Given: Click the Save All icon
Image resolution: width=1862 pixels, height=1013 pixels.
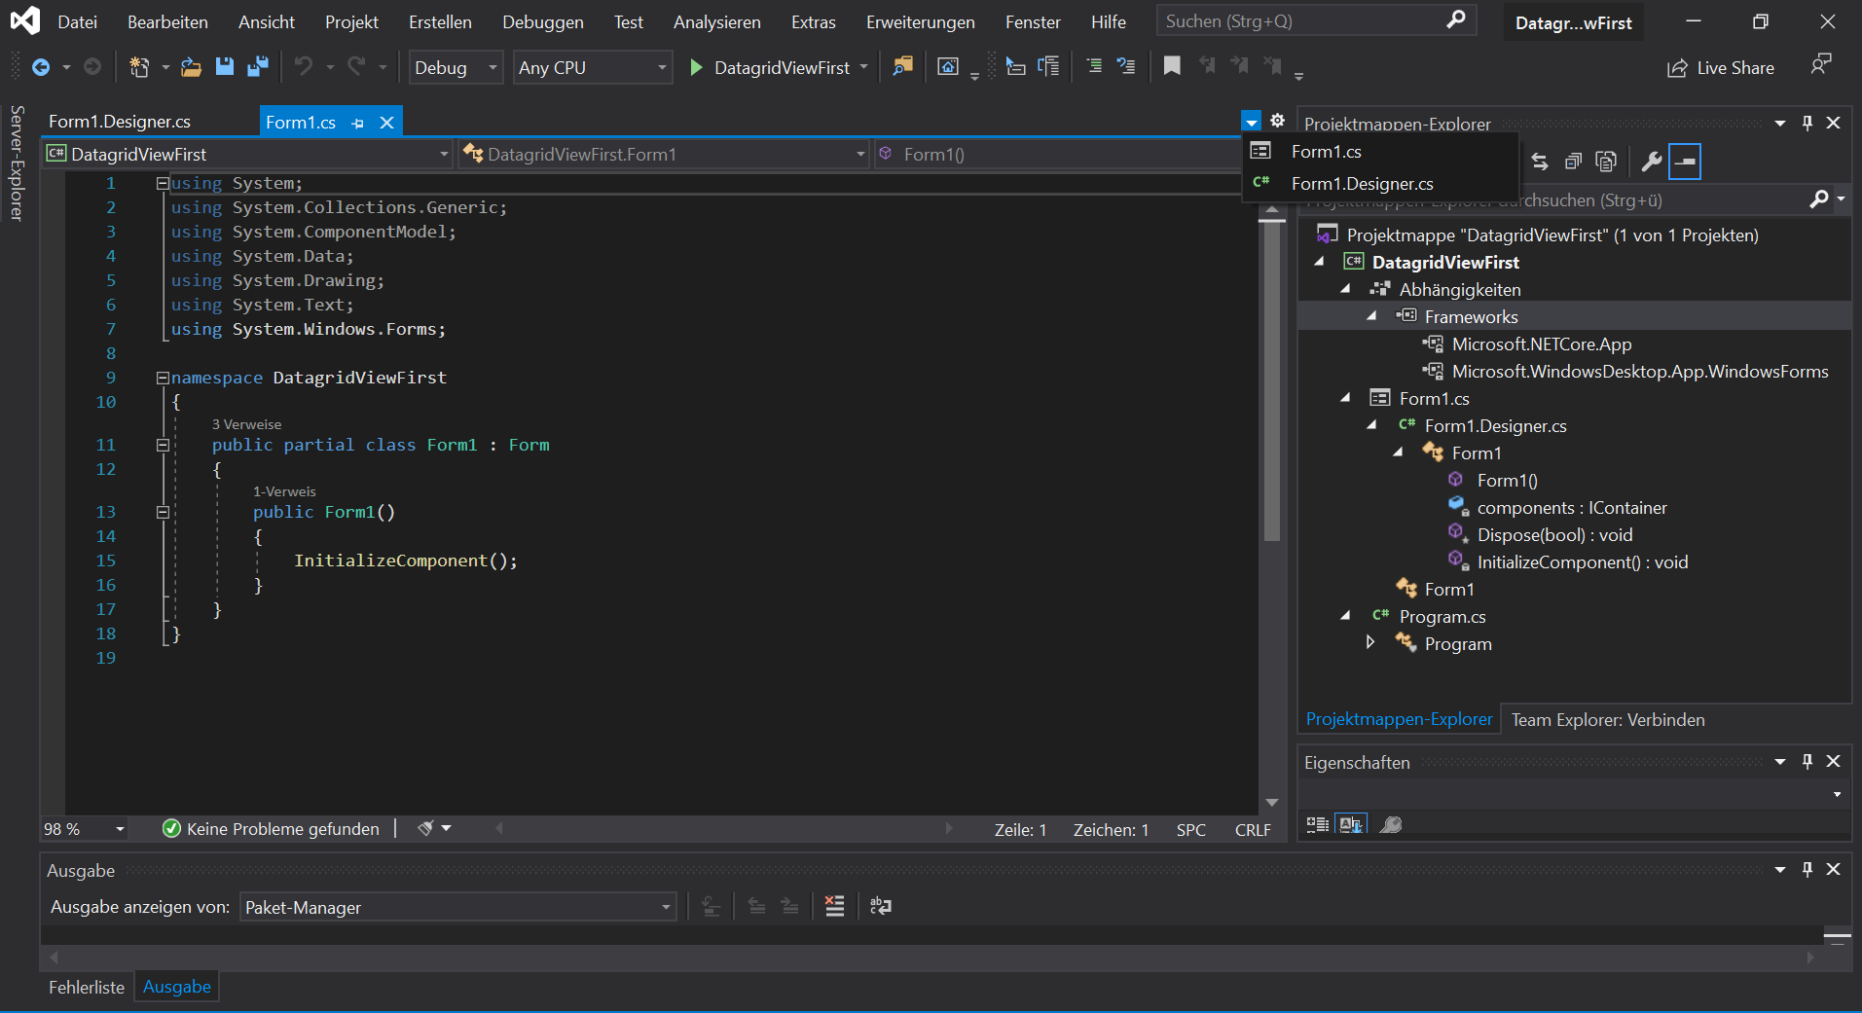Looking at the screenshot, I should tap(257, 66).
